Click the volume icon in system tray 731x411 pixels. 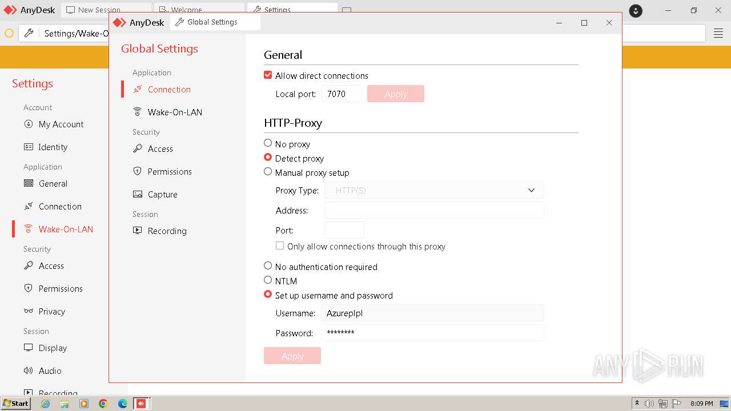[x=649, y=404]
